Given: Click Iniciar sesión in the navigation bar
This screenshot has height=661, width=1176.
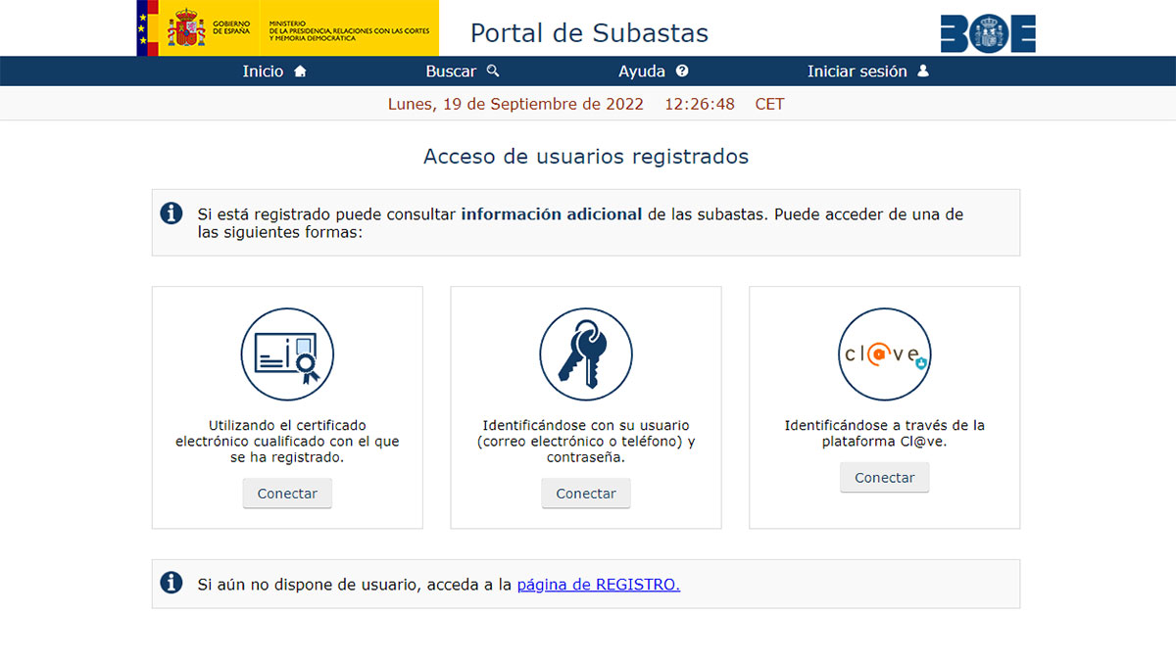Looking at the screenshot, I should (857, 71).
